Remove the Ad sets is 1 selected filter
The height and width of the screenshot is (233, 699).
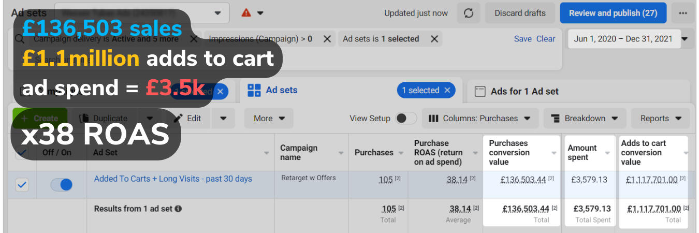(434, 39)
